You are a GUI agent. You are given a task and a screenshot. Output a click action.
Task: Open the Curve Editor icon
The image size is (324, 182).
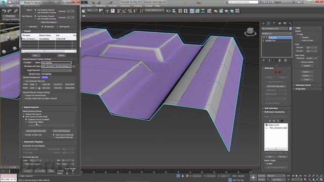(197, 11)
